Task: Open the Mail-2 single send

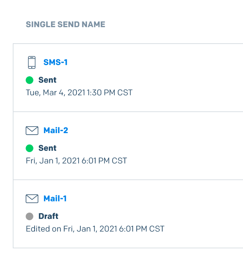Action: click(56, 131)
